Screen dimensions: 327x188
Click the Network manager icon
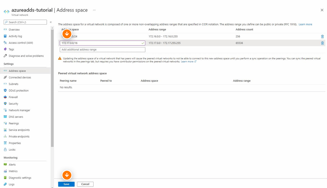coord(5,110)
